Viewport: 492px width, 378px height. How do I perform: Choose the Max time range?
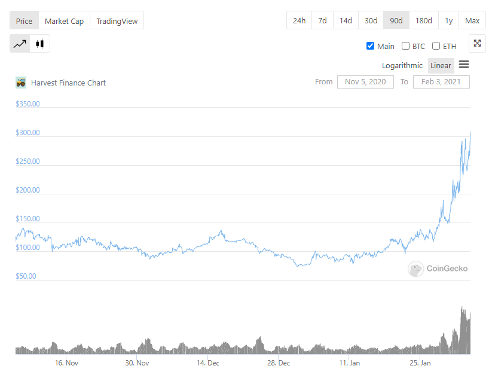[472, 20]
